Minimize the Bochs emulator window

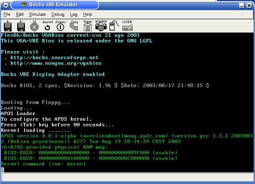click(x=242, y=6)
